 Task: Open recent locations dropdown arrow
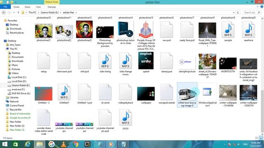[x=14, y=13]
